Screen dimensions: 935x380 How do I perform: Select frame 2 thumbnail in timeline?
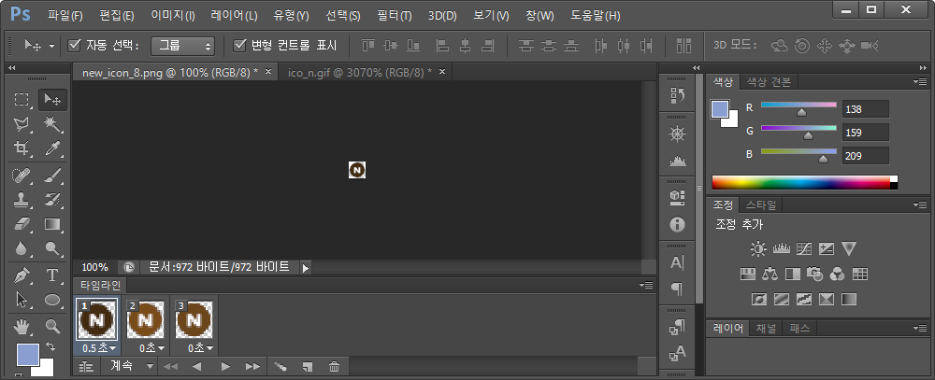(146, 320)
